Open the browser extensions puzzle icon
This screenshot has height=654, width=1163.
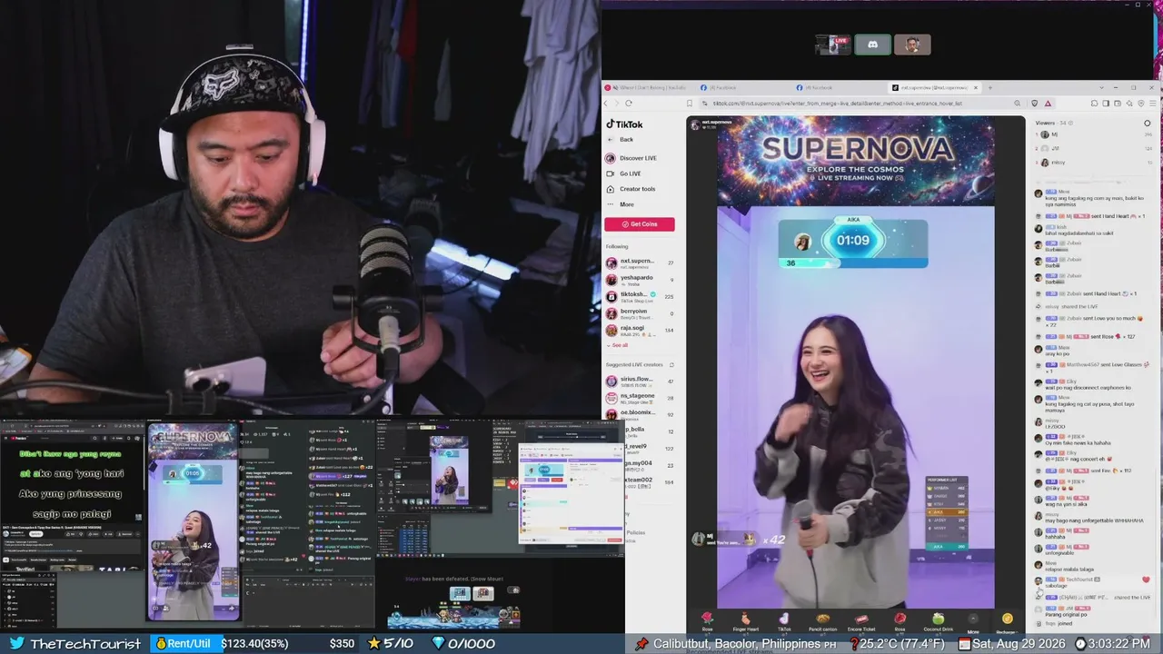[x=1095, y=104]
